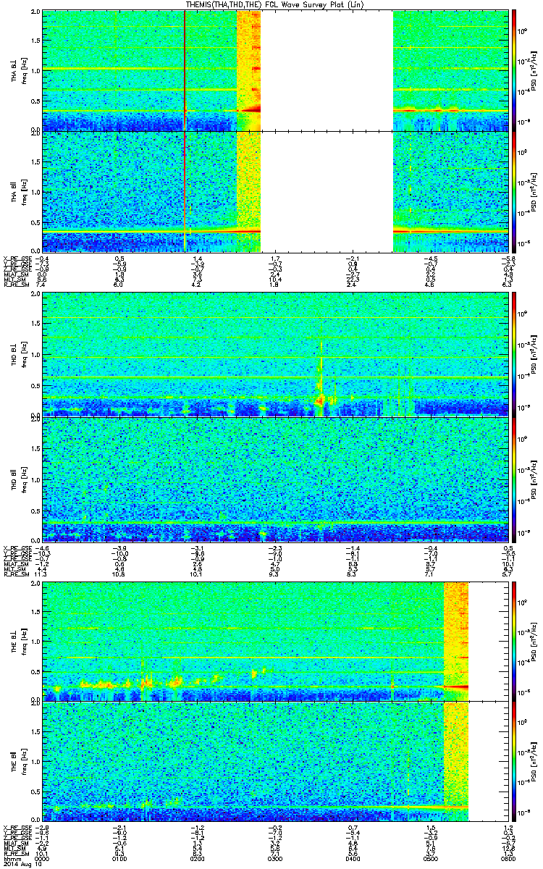Click the THA Bll panel color bar
Viewport: 543px width, 869px height.
[514, 192]
